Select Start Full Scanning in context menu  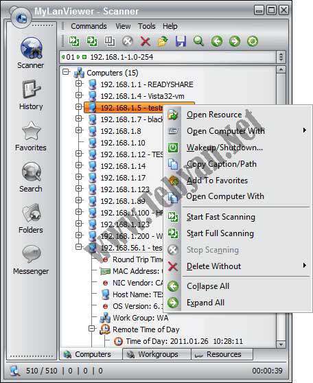[237, 233]
